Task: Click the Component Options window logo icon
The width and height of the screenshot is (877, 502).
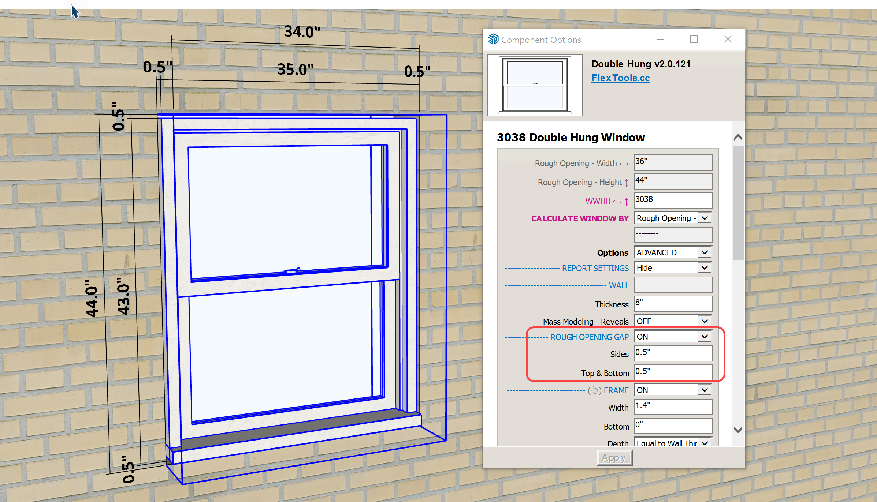Action: [x=494, y=39]
